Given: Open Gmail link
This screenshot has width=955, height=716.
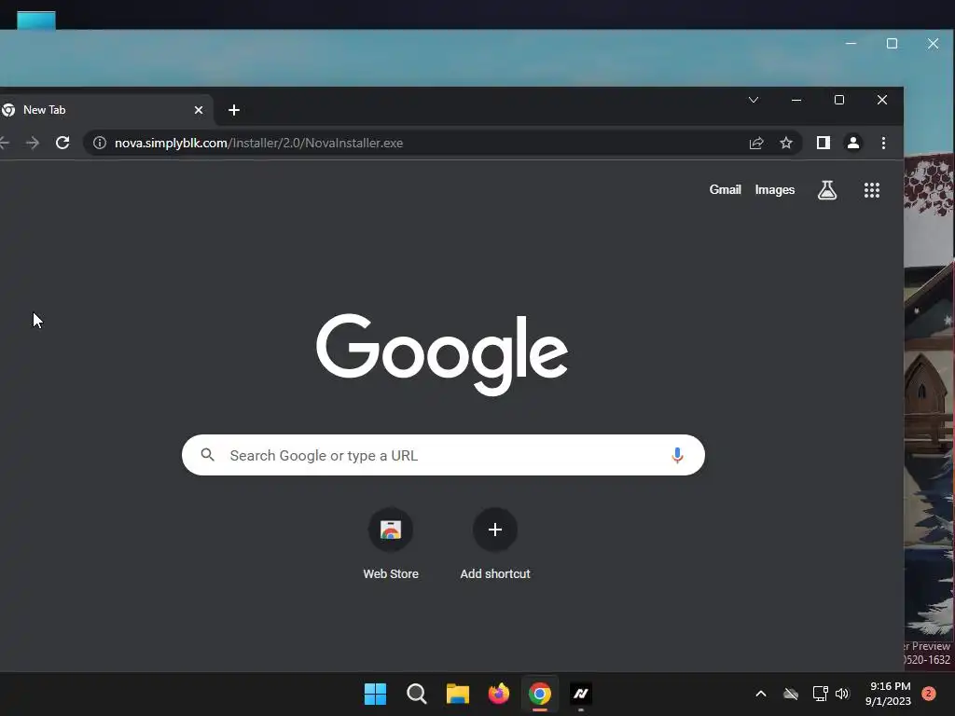Looking at the screenshot, I should tap(725, 190).
